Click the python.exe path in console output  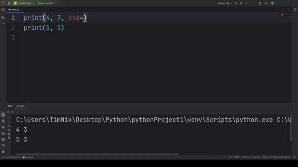pos(144,120)
